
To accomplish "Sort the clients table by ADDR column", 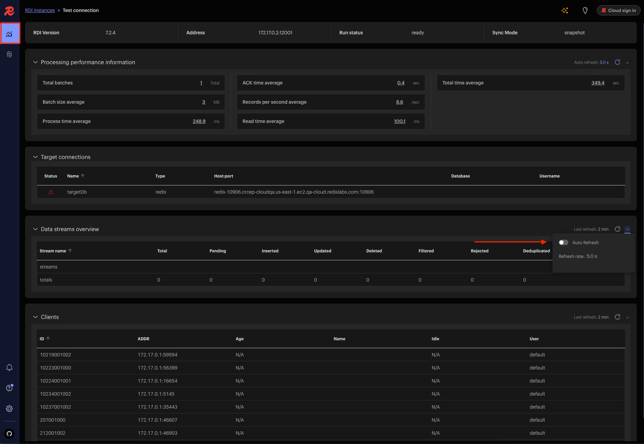I will coord(143,339).
